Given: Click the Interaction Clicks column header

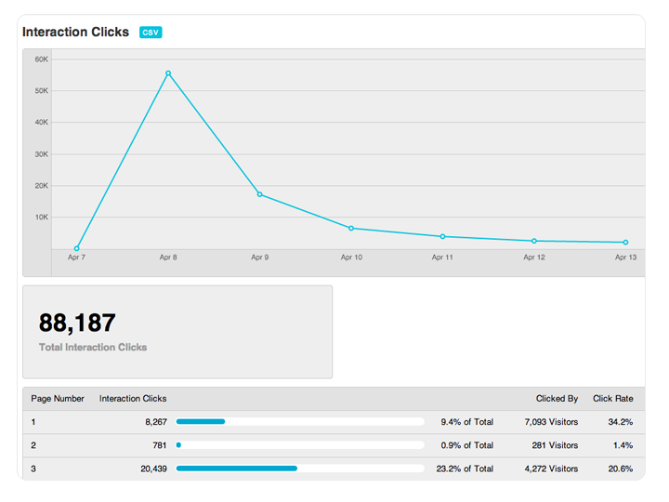Looking at the screenshot, I should (x=133, y=399).
